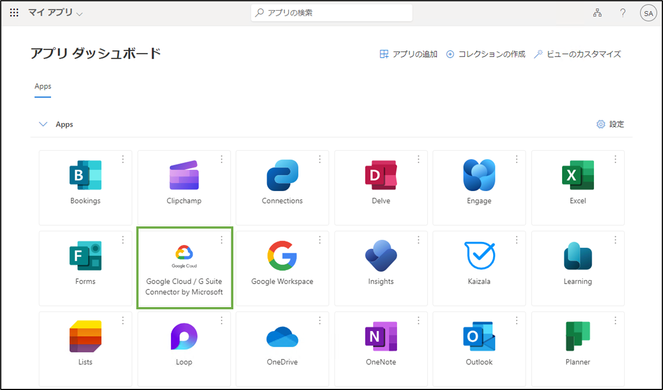Open more options for Loop tile
Image resolution: width=663 pixels, height=390 pixels.
click(222, 321)
